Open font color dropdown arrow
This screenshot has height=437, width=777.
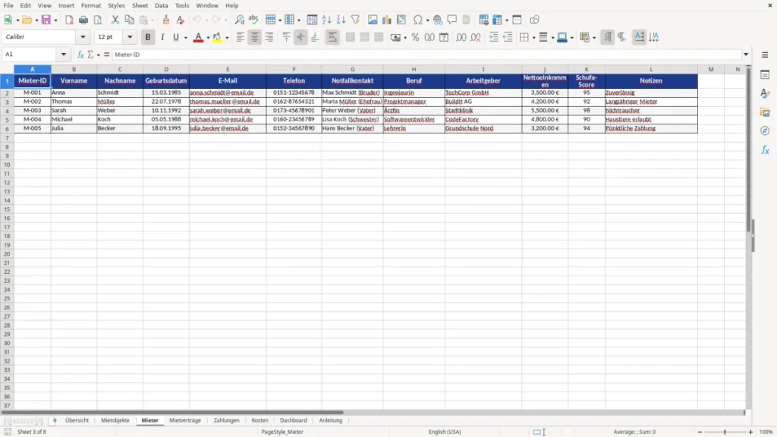click(208, 38)
